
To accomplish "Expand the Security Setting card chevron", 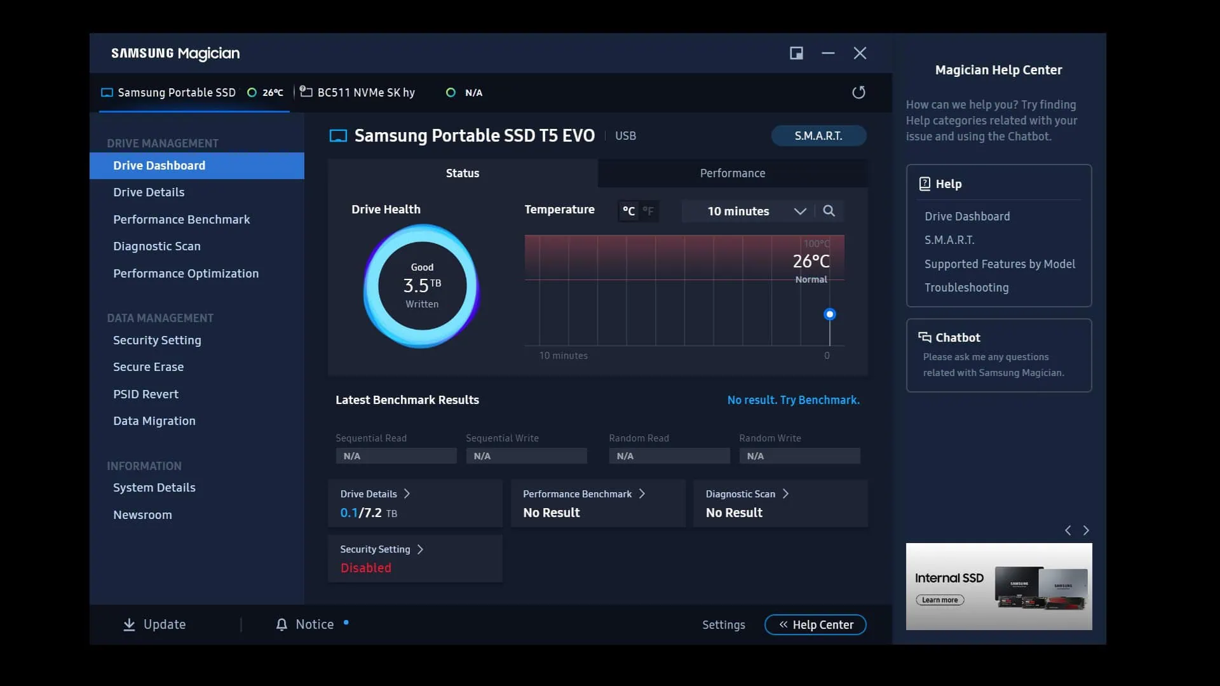I will (x=421, y=549).
